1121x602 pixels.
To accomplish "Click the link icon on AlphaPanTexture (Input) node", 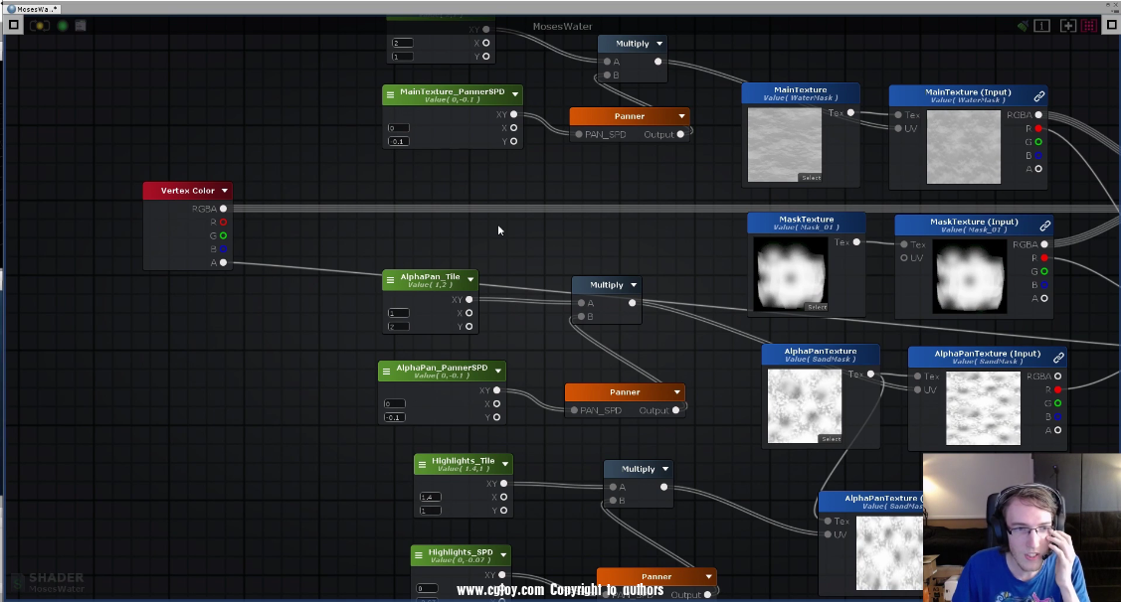I will tap(1058, 358).
